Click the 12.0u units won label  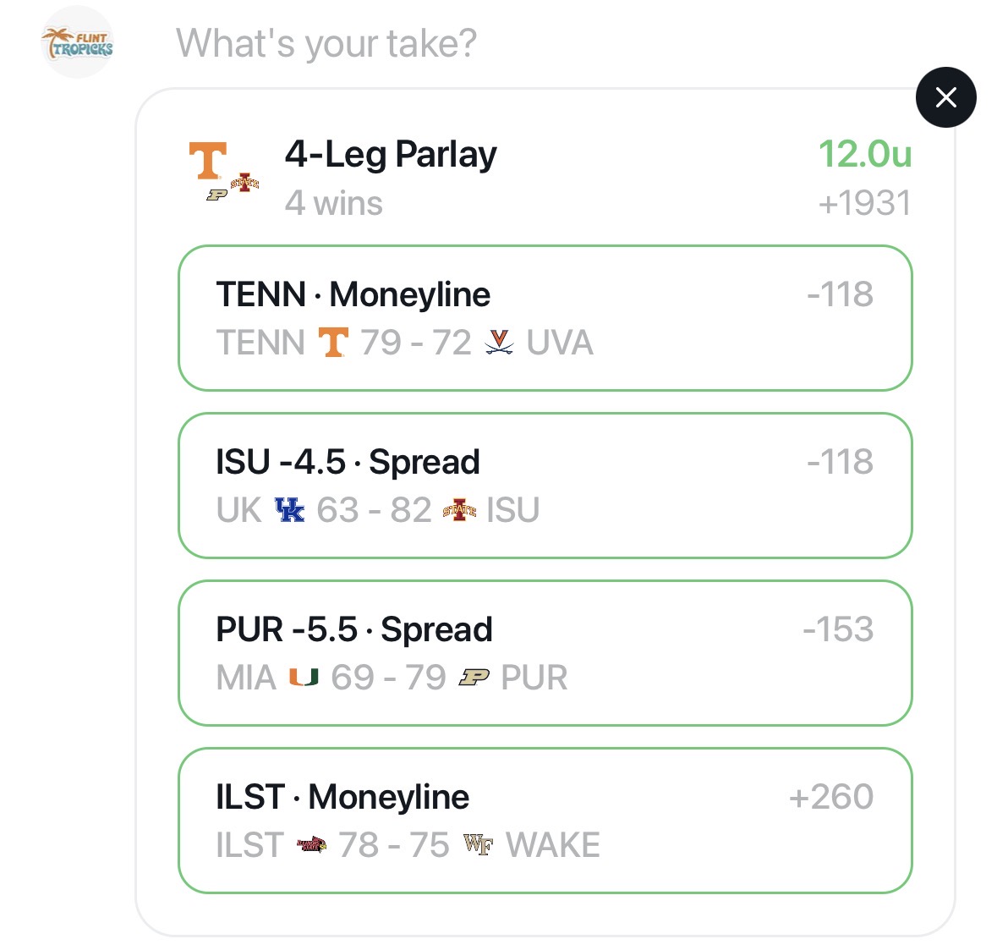tap(864, 155)
